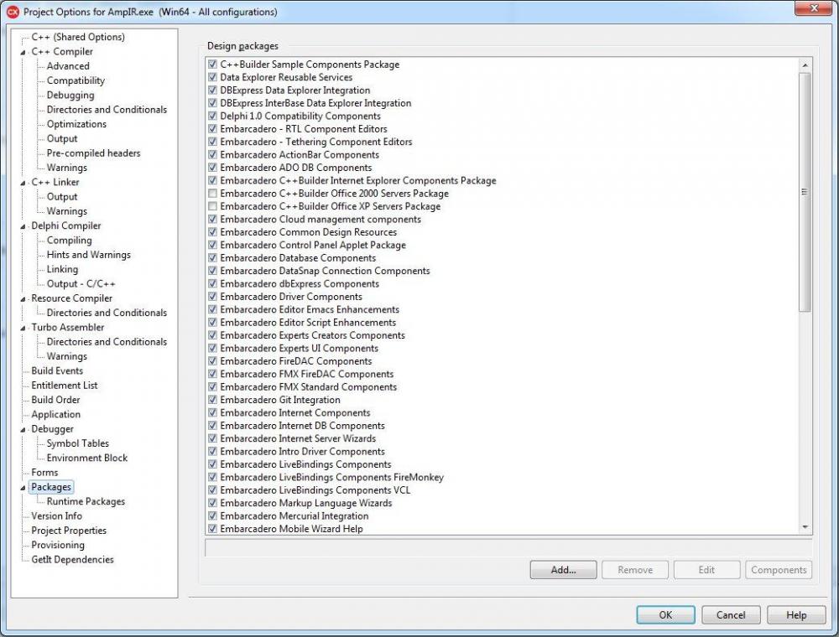Select C++ (Shared Options) tree item
The height and width of the screenshot is (637, 839).
point(78,37)
